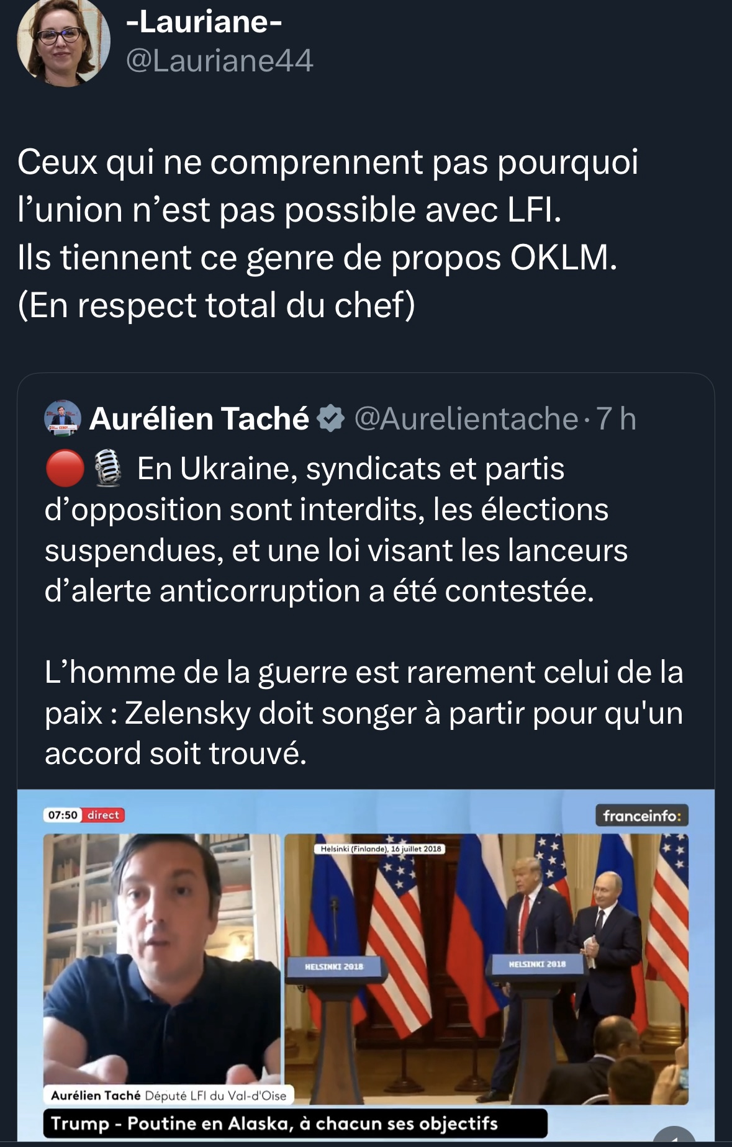Click the Député LFI du Val-d'Oise caption
This screenshot has height=1147, width=732.
tap(215, 1095)
